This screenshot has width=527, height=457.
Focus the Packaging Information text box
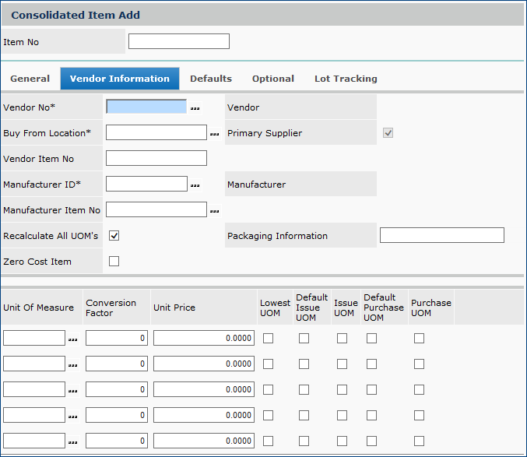click(441, 236)
